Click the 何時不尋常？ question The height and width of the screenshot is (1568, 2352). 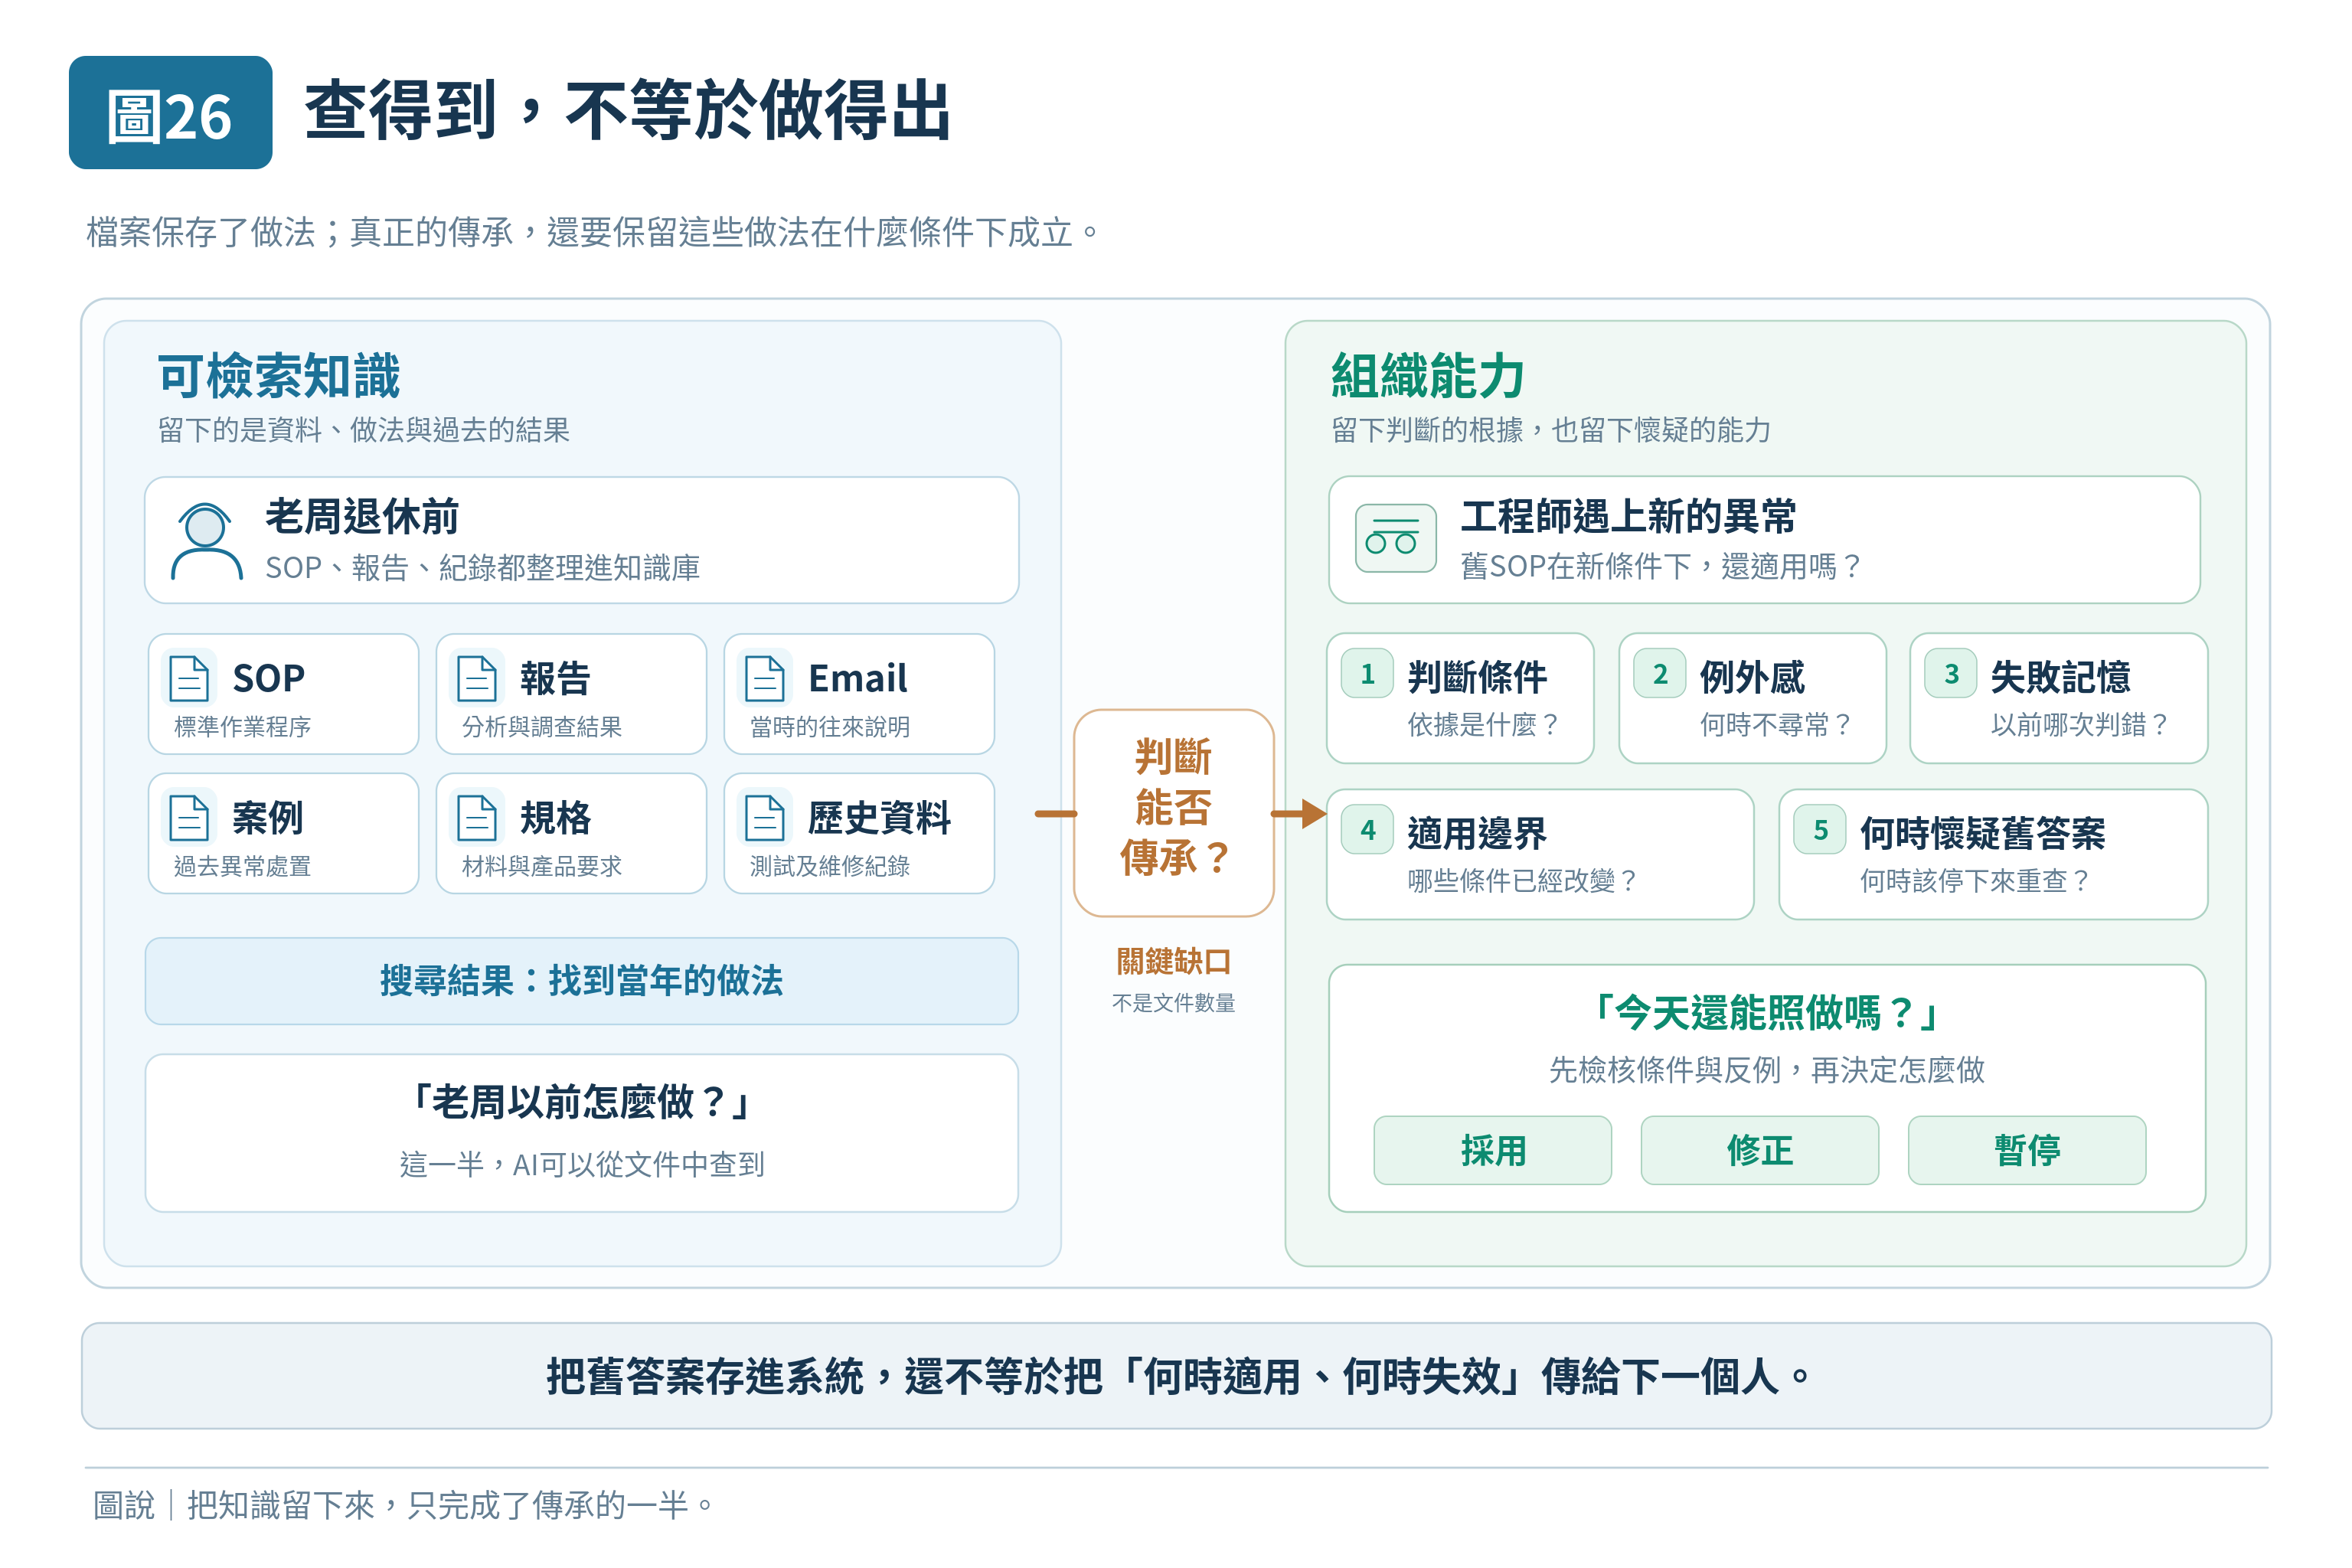click(x=1776, y=724)
